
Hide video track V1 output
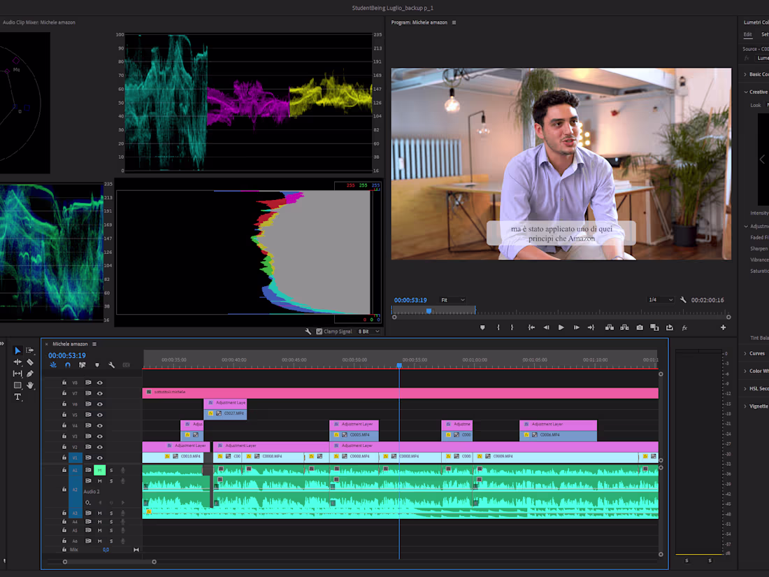pos(100,458)
